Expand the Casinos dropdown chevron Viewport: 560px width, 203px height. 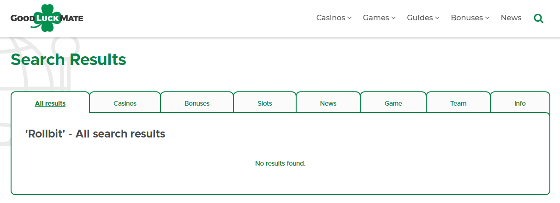pos(350,18)
